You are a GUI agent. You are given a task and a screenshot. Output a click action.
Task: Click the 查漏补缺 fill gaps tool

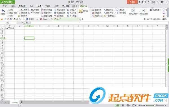[x=96, y=10]
